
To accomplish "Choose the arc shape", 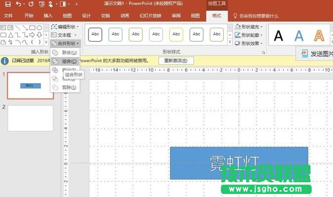I will click(x=18, y=42).
